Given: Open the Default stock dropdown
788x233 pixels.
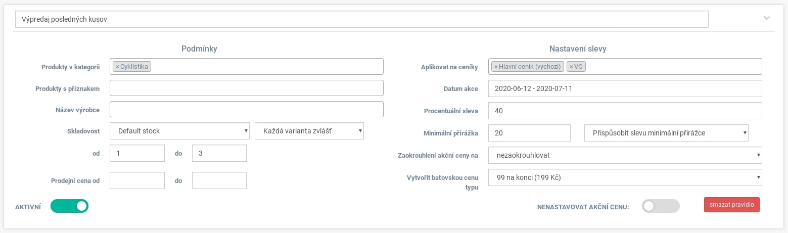Looking at the screenshot, I should click(180, 131).
